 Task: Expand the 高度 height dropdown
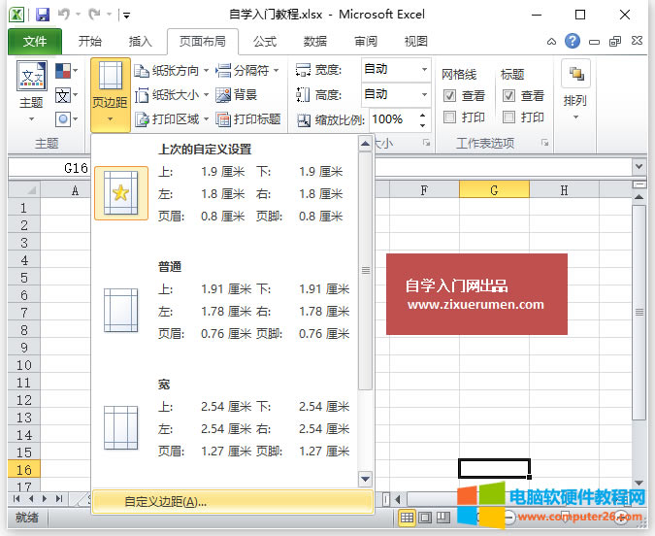(424, 94)
